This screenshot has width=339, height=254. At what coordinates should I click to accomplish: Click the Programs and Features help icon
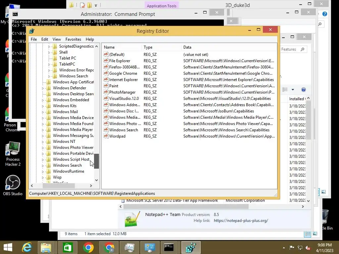tap(304, 90)
